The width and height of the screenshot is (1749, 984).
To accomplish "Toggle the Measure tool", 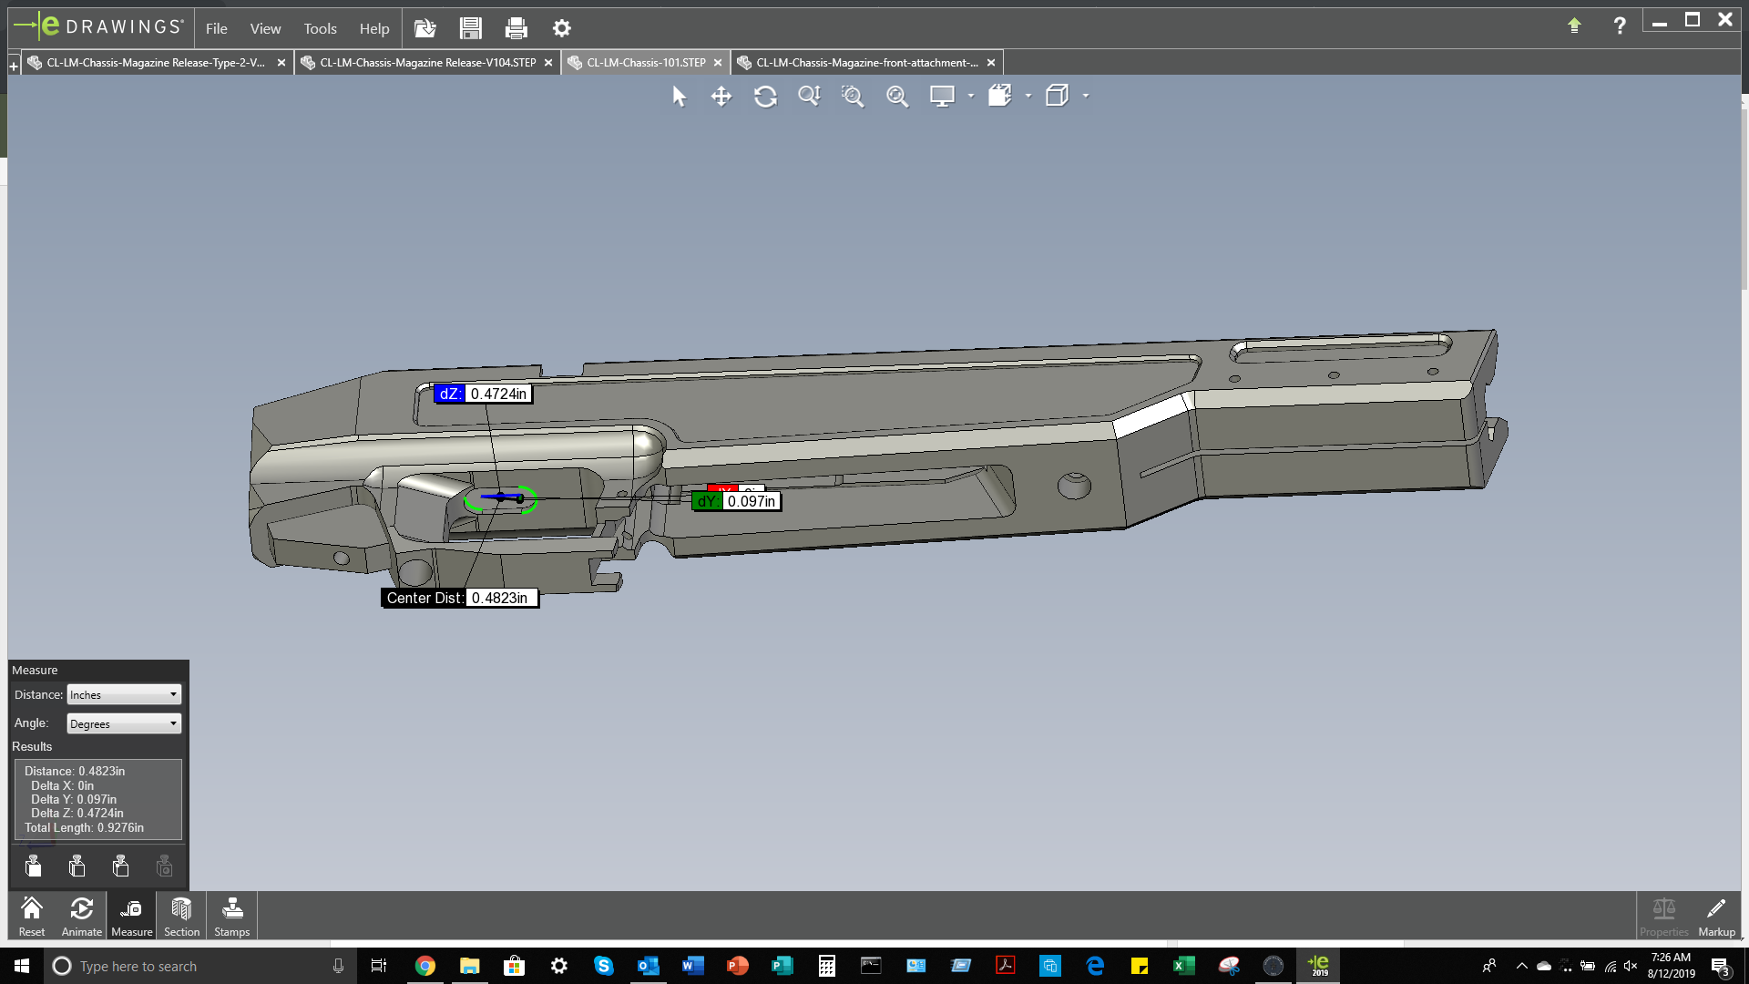I will tap(132, 916).
